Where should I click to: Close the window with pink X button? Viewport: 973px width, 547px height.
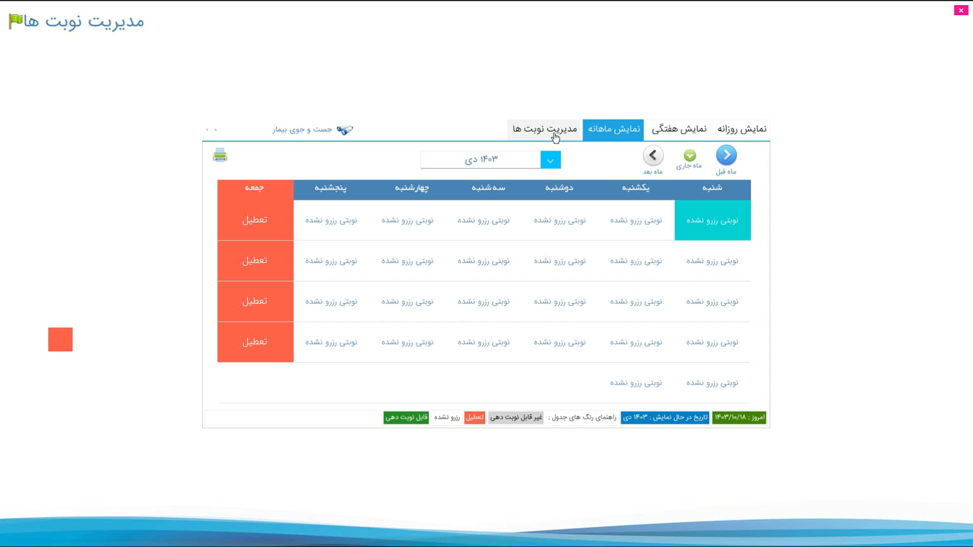pos(960,10)
